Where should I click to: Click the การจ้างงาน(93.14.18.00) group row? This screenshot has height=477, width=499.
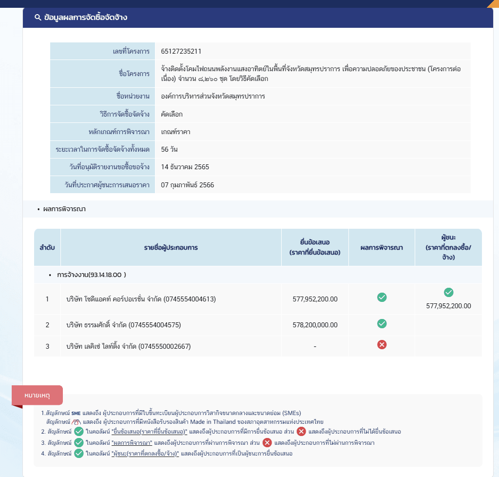[92, 275]
